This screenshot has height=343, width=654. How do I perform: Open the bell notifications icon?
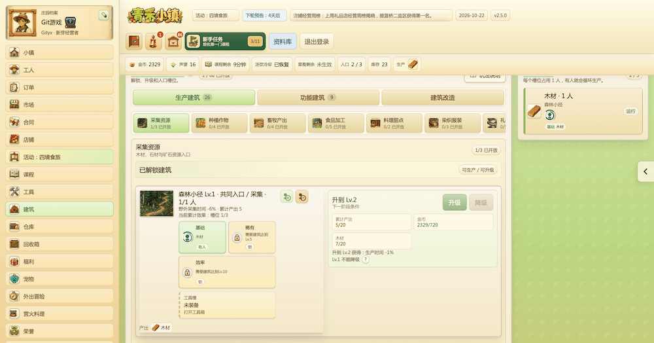click(154, 41)
